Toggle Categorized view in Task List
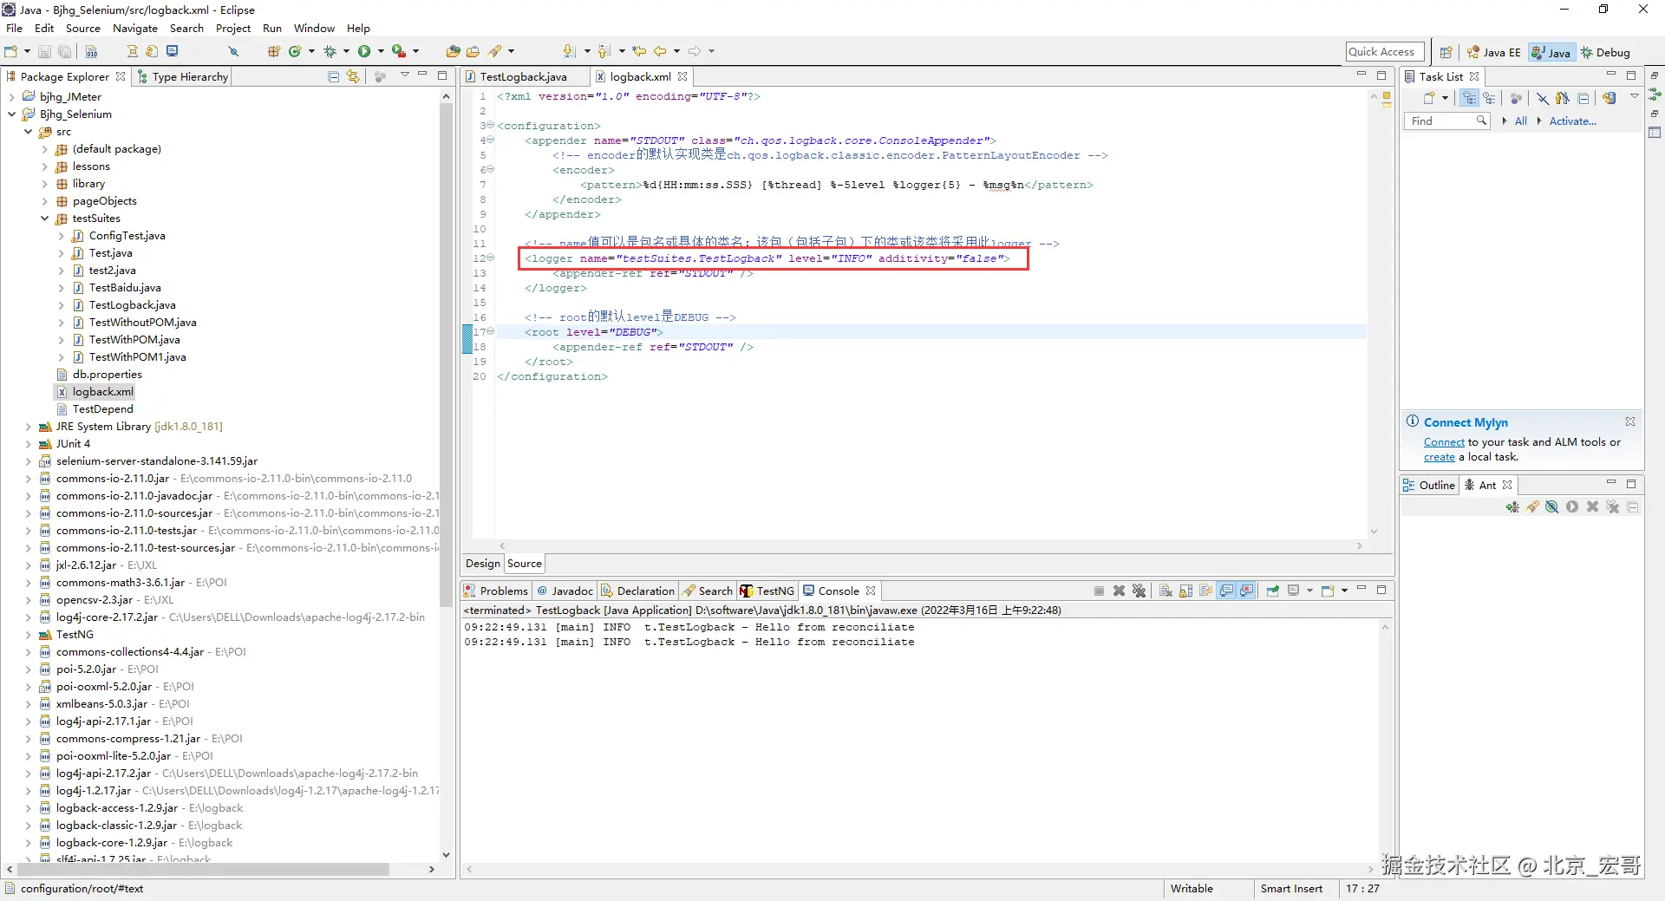This screenshot has width=1665, height=901. click(1469, 99)
